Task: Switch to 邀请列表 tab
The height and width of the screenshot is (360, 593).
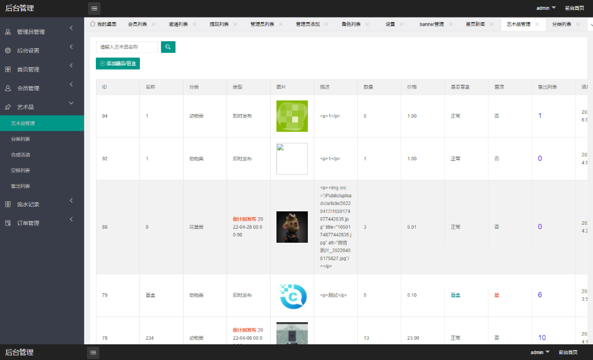Action: point(178,24)
